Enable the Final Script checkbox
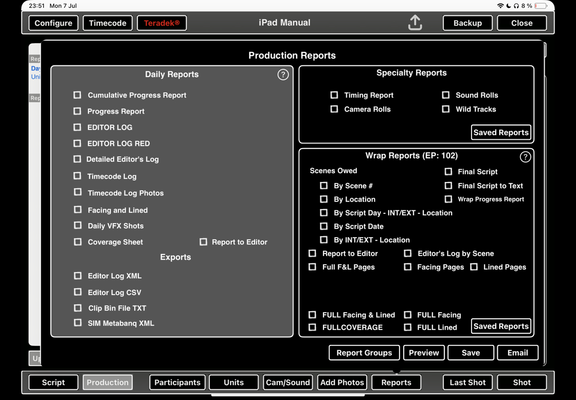This screenshot has height=400, width=576. (448, 172)
